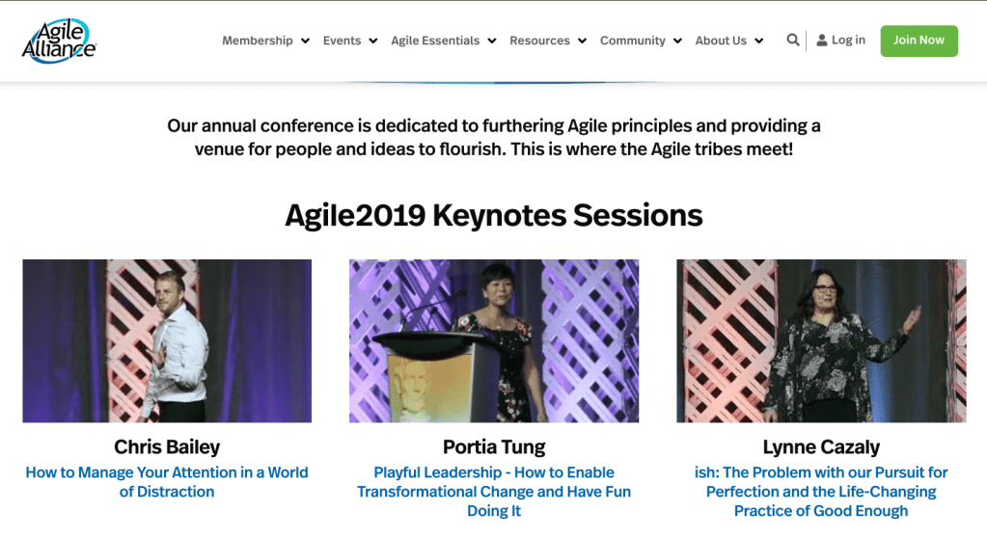Expand the Resources chevron arrow
Screen dimensions: 987x538
click(582, 41)
